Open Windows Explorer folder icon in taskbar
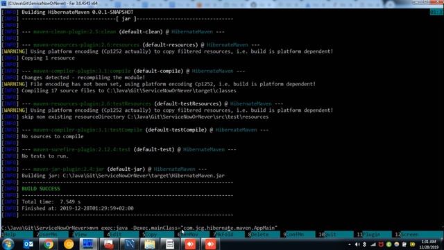 tap(150, 244)
